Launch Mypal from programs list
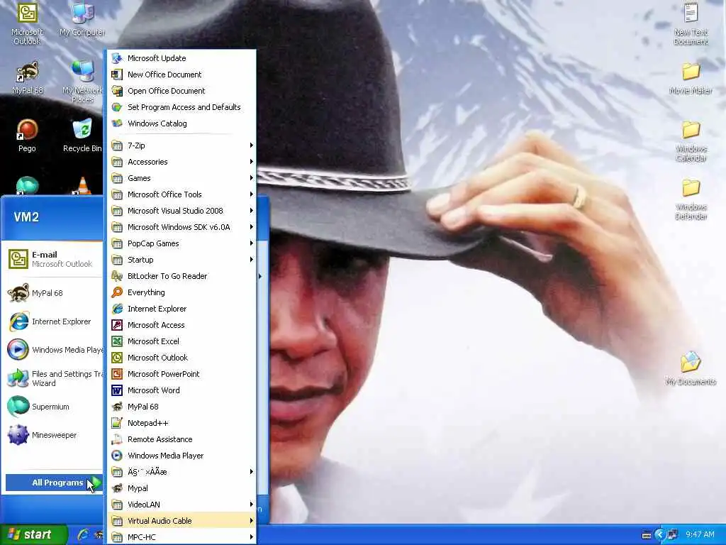The width and height of the screenshot is (726, 545). coord(181,488)
